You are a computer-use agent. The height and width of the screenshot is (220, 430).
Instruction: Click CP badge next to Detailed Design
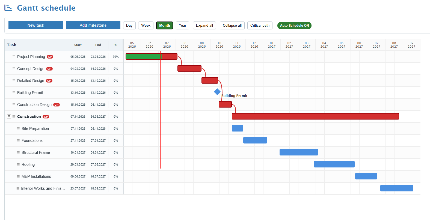tap(49, 81)
